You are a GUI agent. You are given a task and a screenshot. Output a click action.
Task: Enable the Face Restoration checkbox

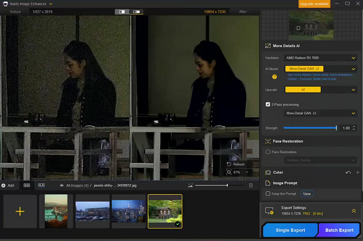click(268, 152)
